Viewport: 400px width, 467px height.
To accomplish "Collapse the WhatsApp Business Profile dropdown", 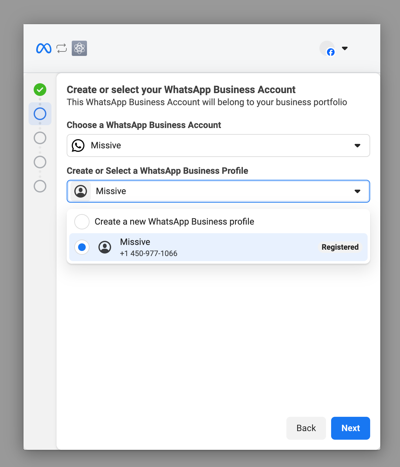I will [357, 191].
